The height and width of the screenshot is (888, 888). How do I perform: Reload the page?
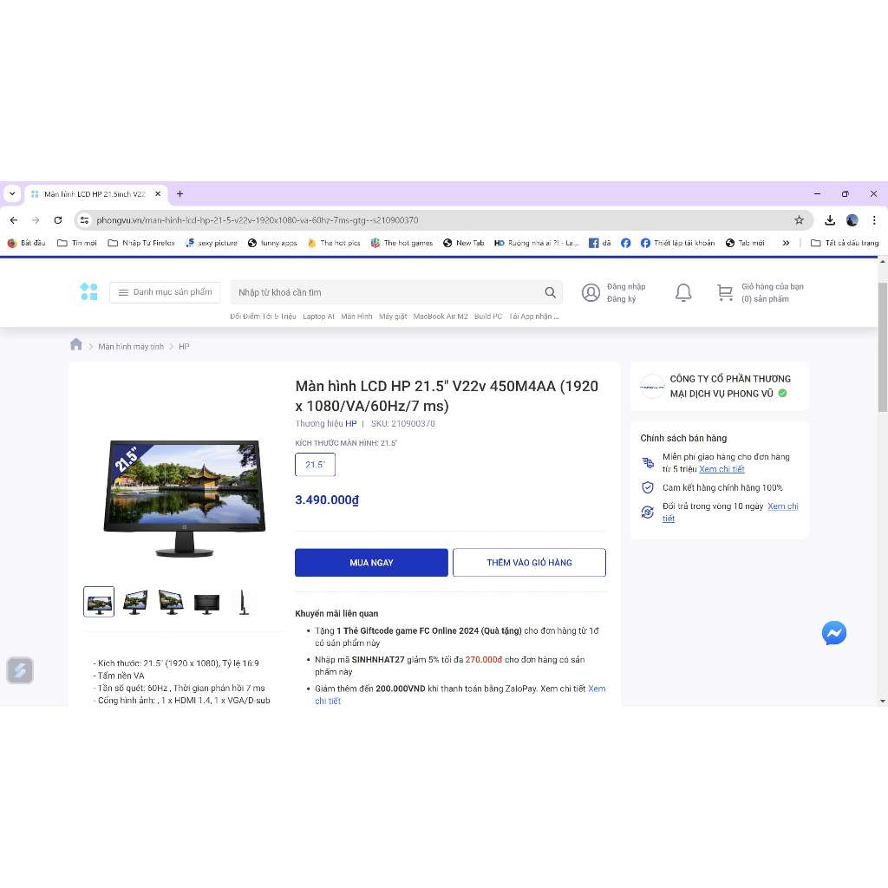[58, 220]
